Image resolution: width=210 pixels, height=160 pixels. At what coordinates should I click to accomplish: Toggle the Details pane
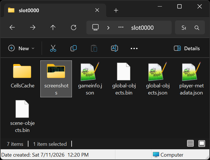click(x=187, y=49)
